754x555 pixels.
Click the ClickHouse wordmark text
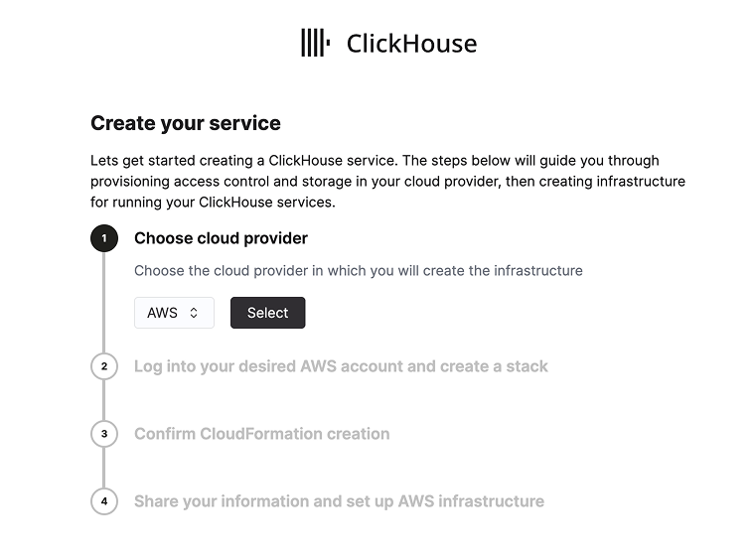pyautogui.click(x=411, y=44)
